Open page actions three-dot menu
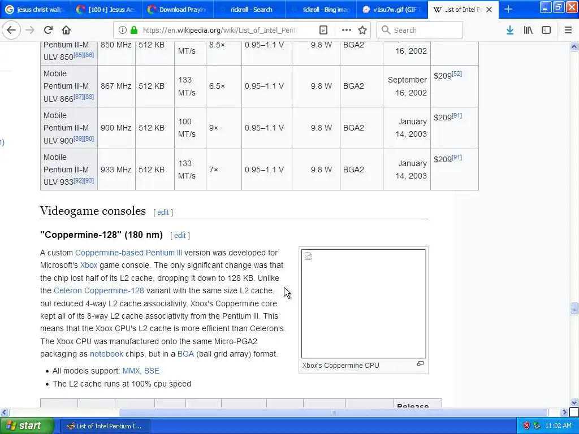This screenshot has height=434, width=579. pos(347,31)
